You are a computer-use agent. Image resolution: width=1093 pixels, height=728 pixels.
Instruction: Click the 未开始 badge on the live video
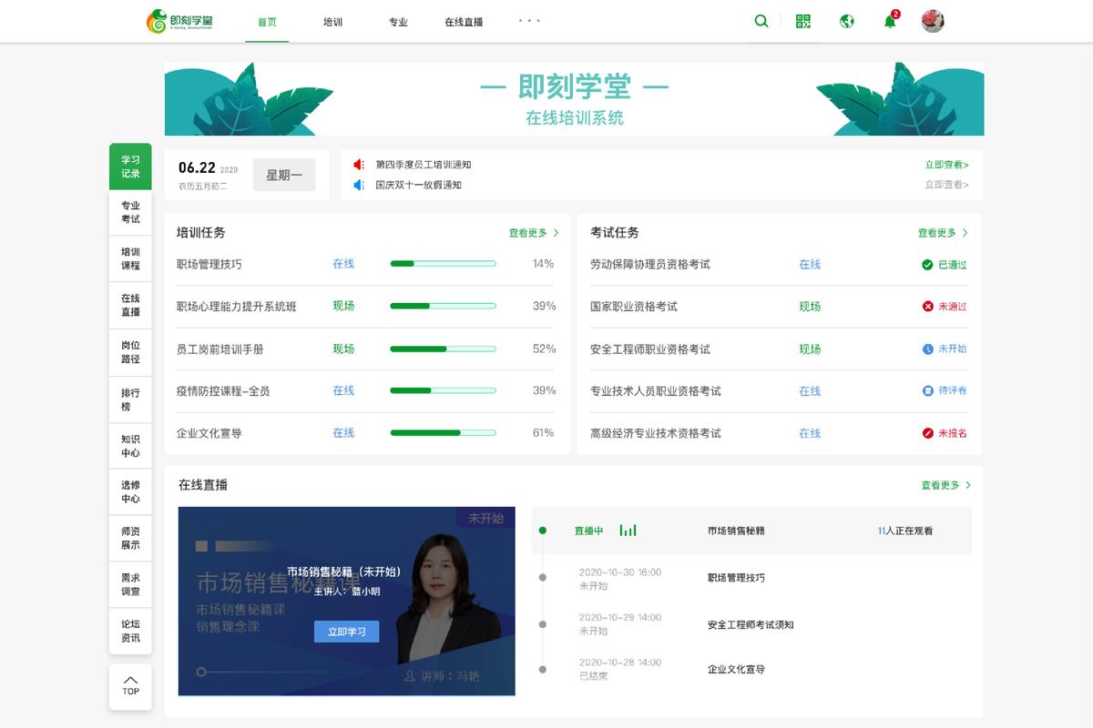[x=485, y=518]
